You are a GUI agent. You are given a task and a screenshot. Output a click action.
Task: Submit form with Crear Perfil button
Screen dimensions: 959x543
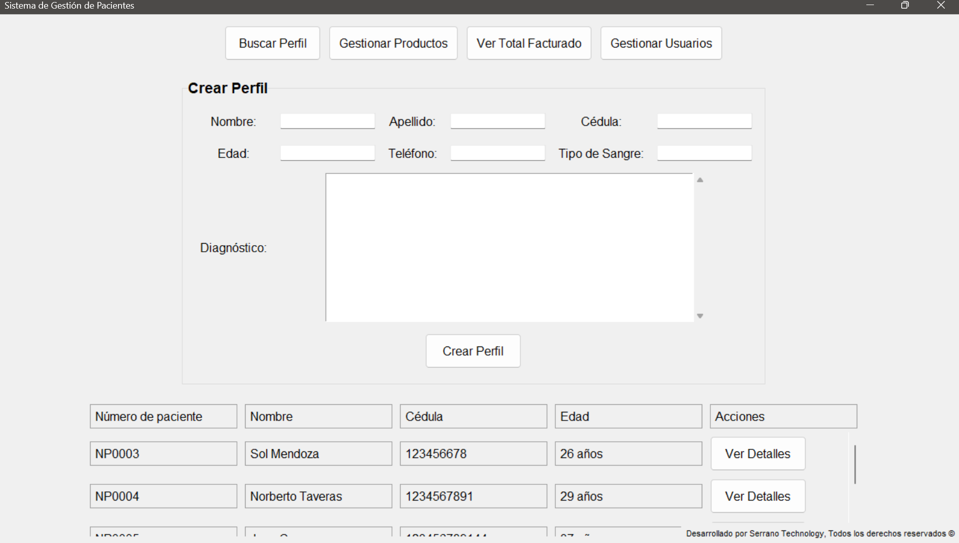pyautogui.click(x=473, y=351)
